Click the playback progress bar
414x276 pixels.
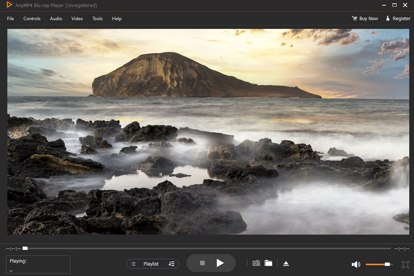207,248
